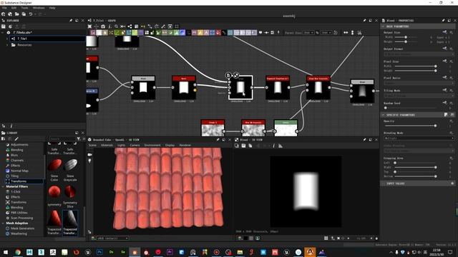Open the Tiling Mode dropdown
The height and width of the screenshot is (257, 458).
(419, 96)
